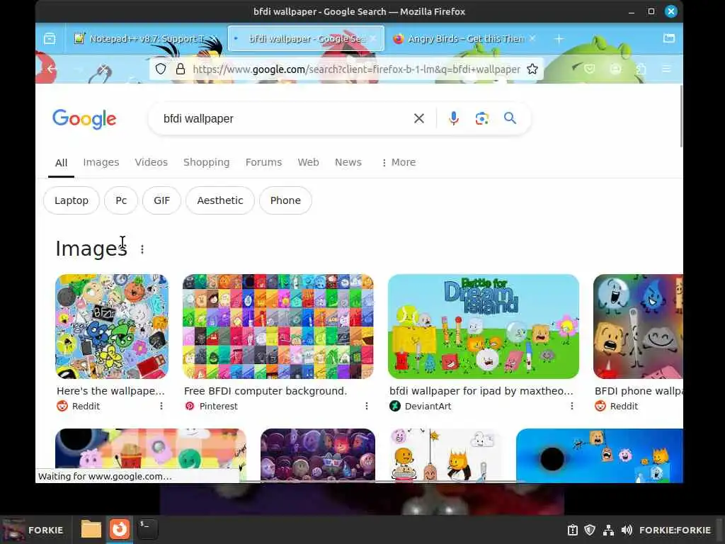Image resolution: width=725 pixels, height=544 pixels.
Task: Close the Angry Birds theme tab
Action: (532, 38)
